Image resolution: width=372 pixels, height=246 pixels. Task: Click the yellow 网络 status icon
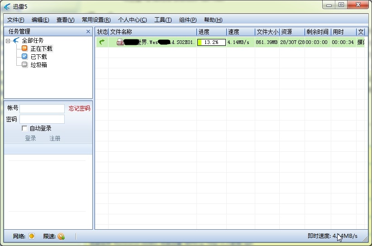pyautogui.click(x=32, y=236)
